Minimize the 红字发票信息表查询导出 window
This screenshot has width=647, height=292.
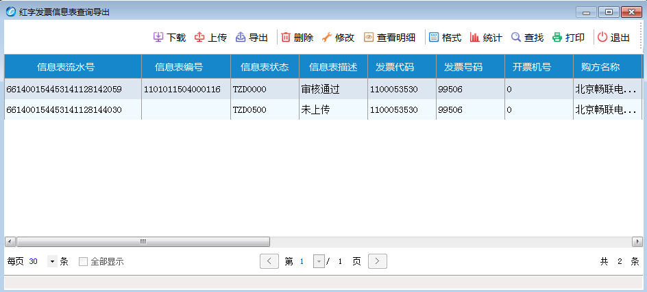587,12
